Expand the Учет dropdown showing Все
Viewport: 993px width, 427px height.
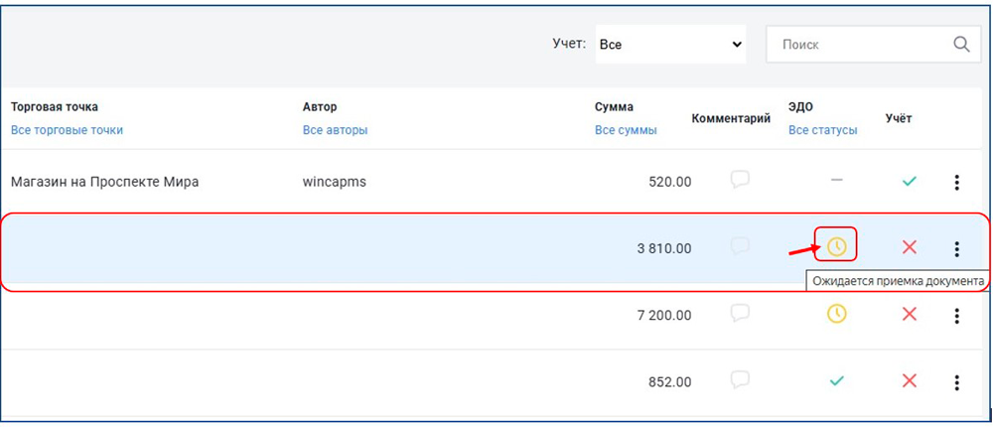670,45
